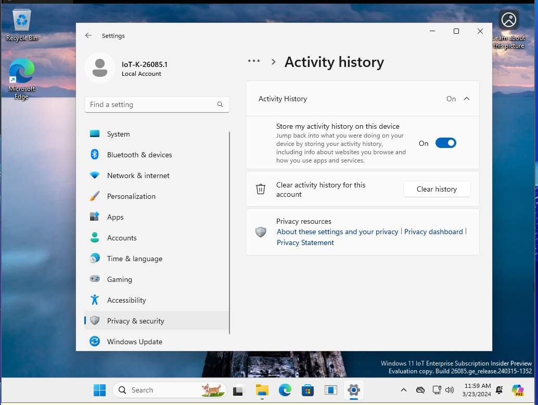Viewport: 538px width, 405px height.
Task: Open Accessibility settings
Action: click(x=157, y=300)
